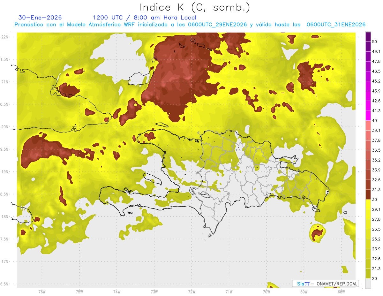Click the "ONAMET/REP.DOM." credit label
The image size is (383, 296).
coord(337,284)
